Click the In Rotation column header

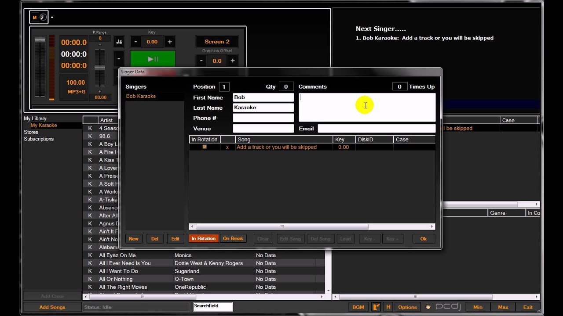[x=205, y=140]
